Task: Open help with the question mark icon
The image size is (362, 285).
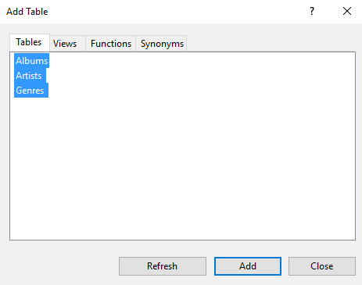Action: point(312,11)
